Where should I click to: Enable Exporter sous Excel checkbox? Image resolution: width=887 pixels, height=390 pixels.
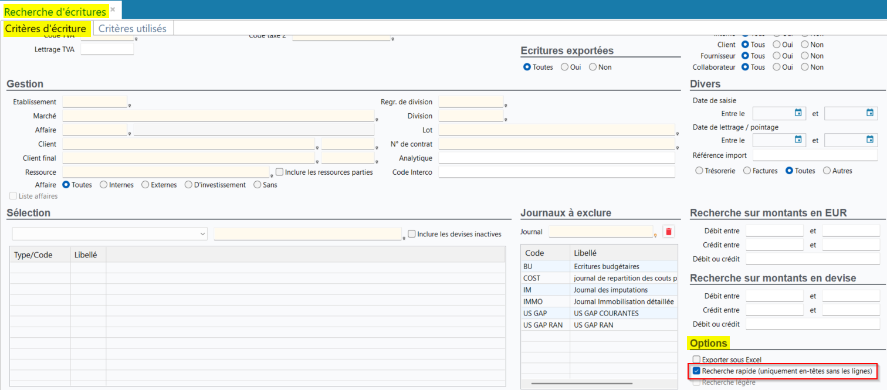(x=696, y=360)
